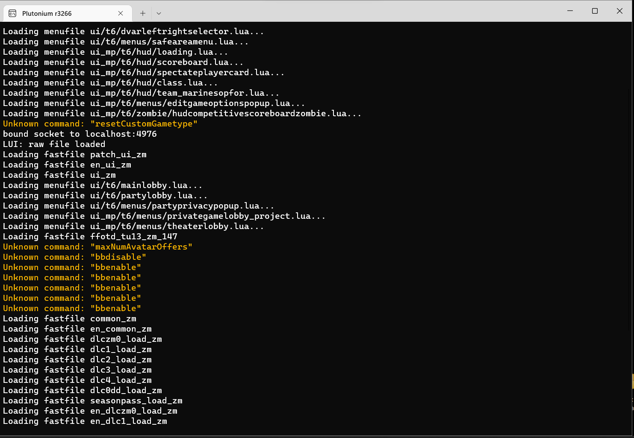Click the line with ui/t6/partylobby.lua
634x438 pixels.
(105, 195)
